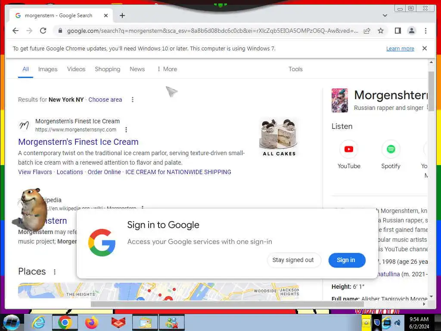441x331 pixels.
Task: Launch Internet Explorer from taskbar
Action: point(38,322)
